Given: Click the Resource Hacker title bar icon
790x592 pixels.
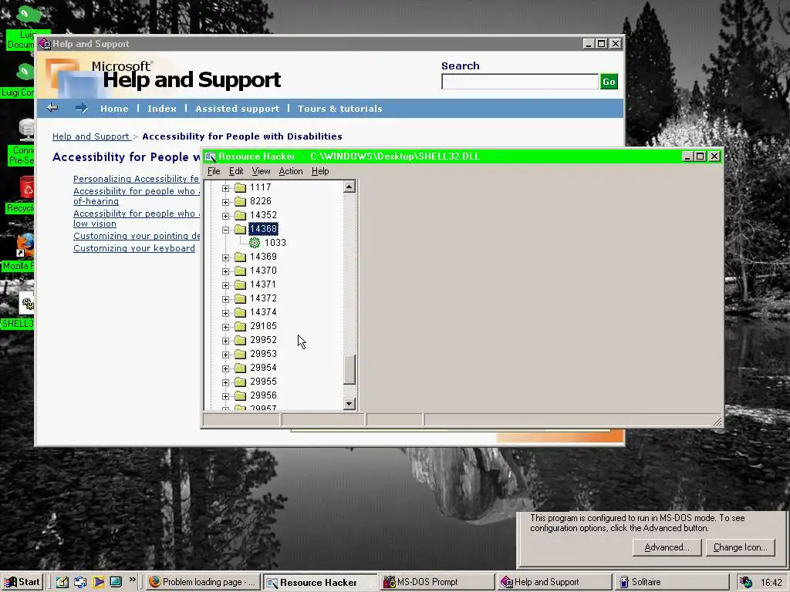Looking at the screenshot, I should tap(210, 156).
